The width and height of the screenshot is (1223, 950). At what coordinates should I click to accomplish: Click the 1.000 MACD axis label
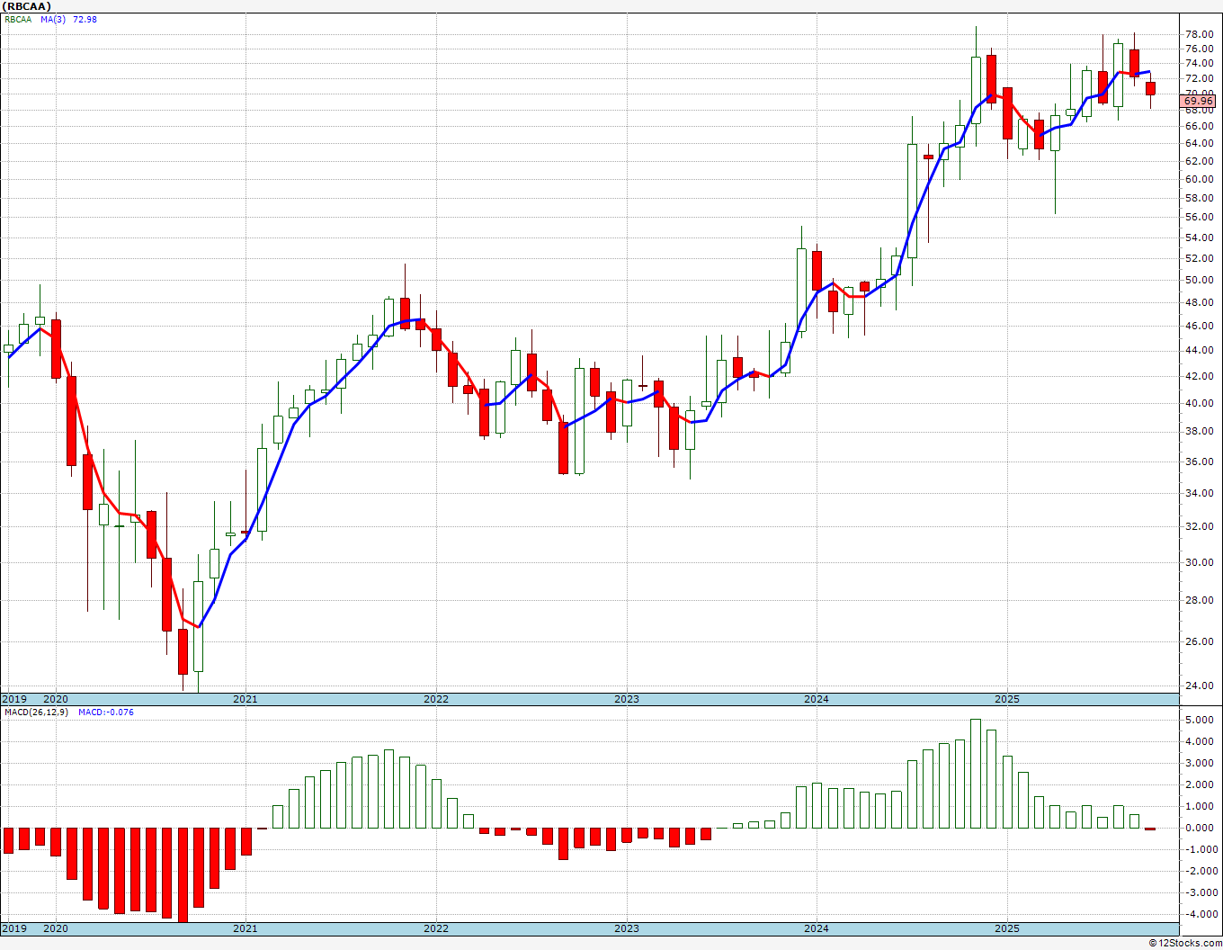[1200, 806]
